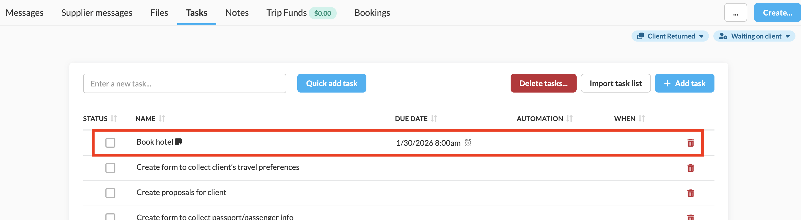Screen dimensions: 801x220
Task: Focus the Enter a new task field
Action: [x=184, y=84]
